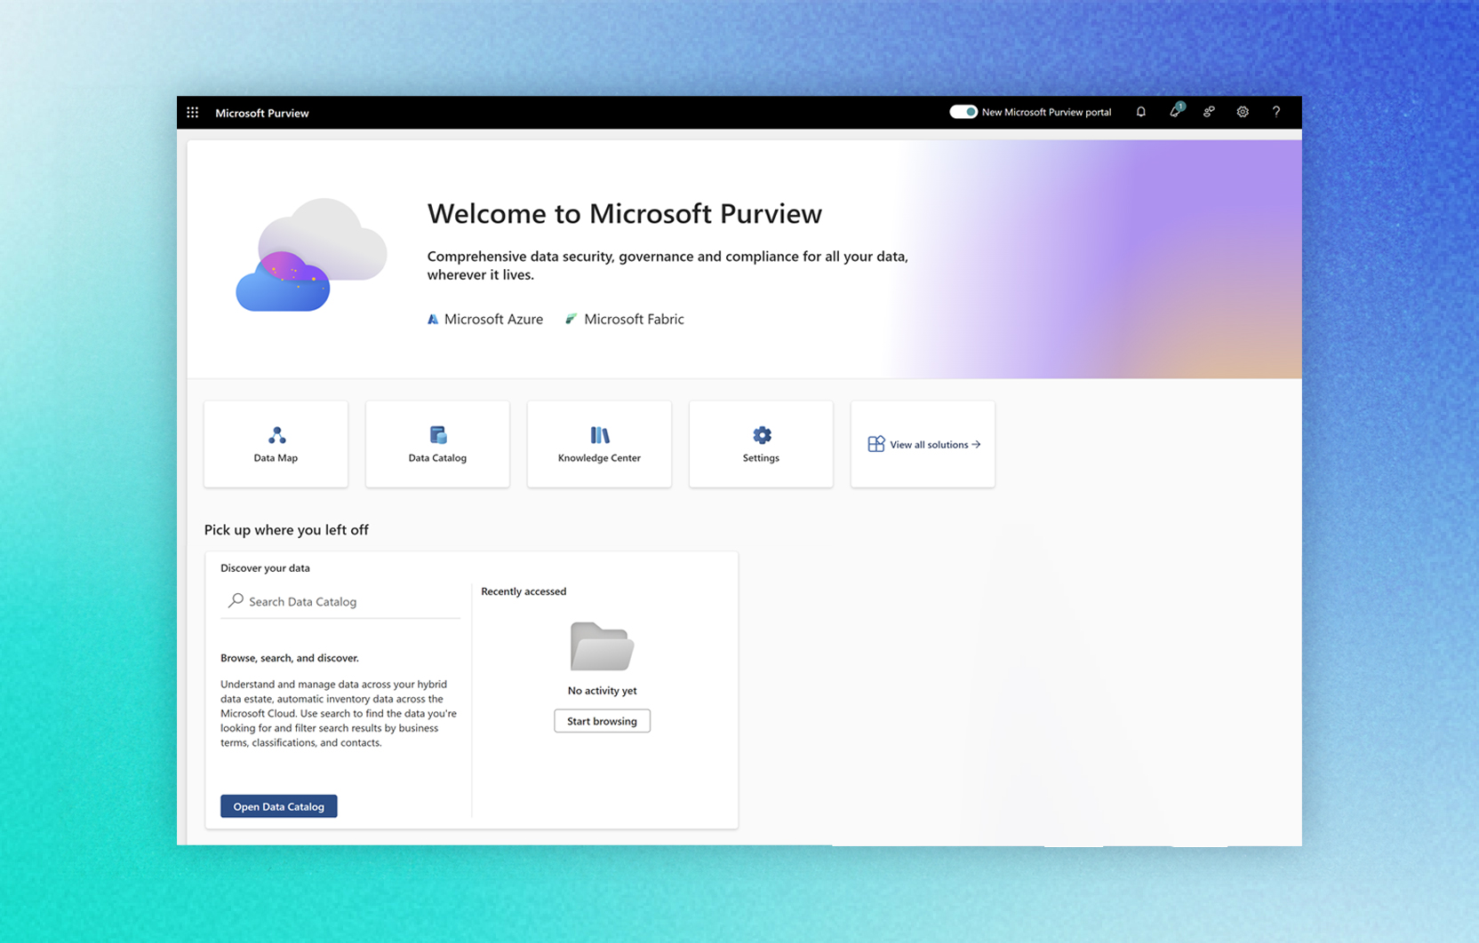Click Microsoft Purview title in header
The height and width of the screenshot is (943, 1479).
(x=262, y=113)
